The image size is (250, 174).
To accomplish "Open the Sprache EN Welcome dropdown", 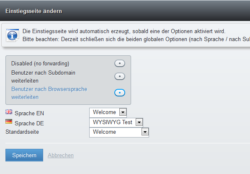I will pyautogui.click(x=108, y=112).
